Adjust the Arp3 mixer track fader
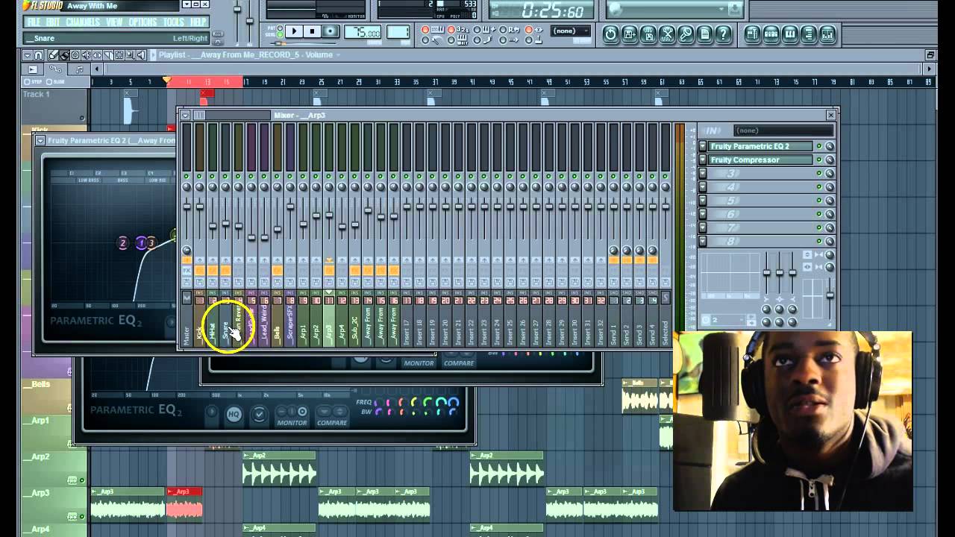 (x=329, y=215)
